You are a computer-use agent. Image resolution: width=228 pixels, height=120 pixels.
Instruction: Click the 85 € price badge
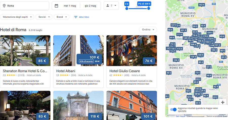click(x=42, y=61)
